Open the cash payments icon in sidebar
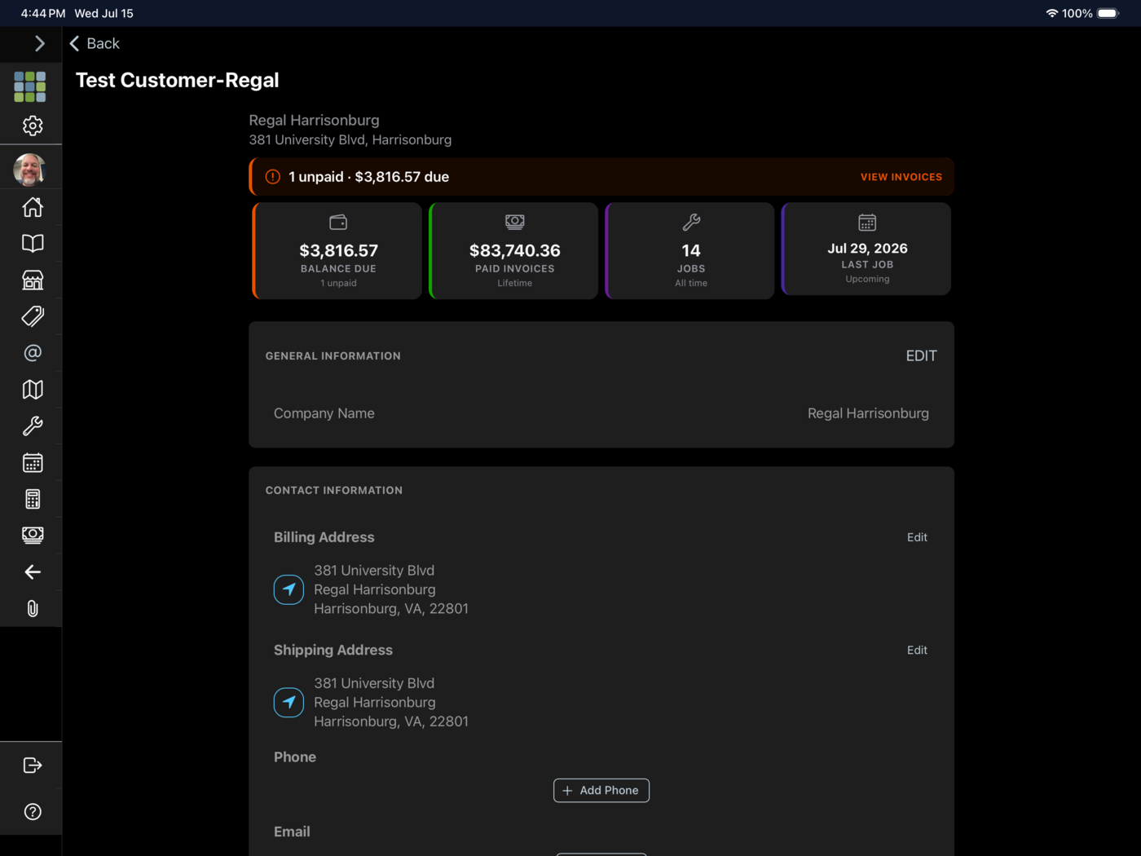The image size is (1141, 856). point(33,535)
